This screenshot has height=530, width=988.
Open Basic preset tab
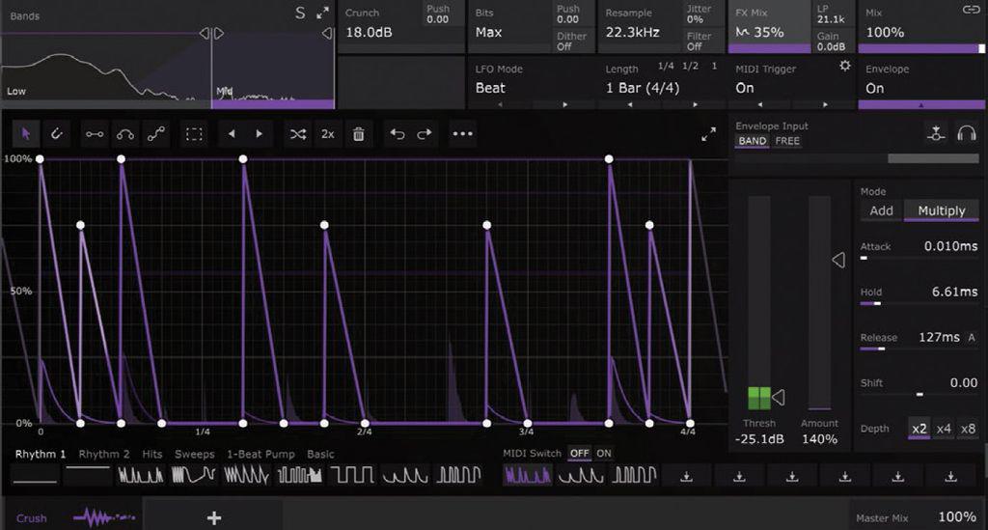coord(320,454)
